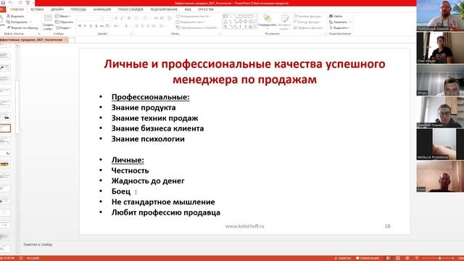This screenshot has width=464, height=261.
Task: Open the Раздел section dropdown
Action: (x=63, y=28)
